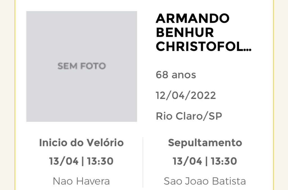The height and width of the screenshot is (190, 288).
Task: Click the Sepultamento heading
Action: (205, 142)
